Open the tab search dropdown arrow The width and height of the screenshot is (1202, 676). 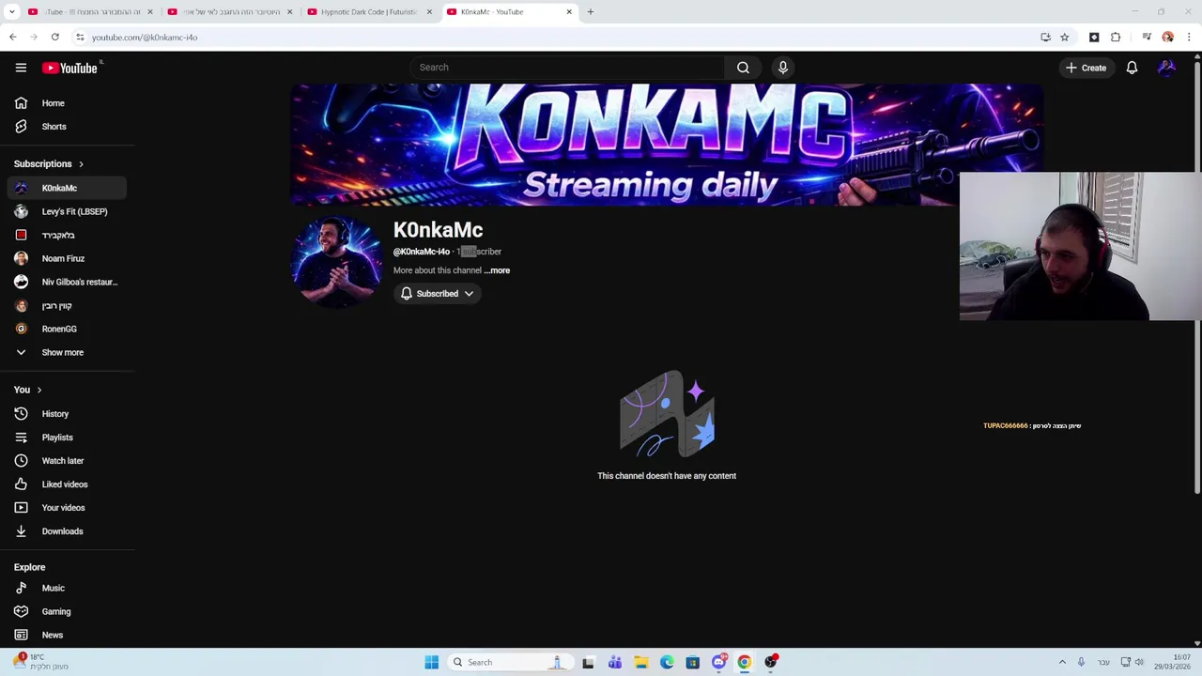click(x=11, y=12)
